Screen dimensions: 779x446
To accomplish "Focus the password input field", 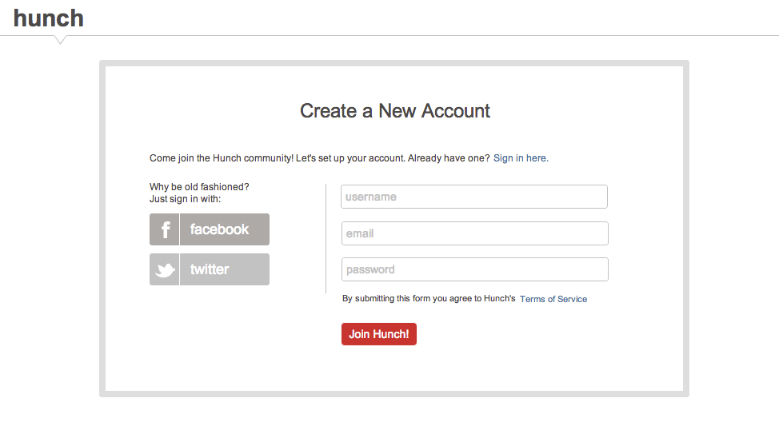I will click(x=474, y=269).
